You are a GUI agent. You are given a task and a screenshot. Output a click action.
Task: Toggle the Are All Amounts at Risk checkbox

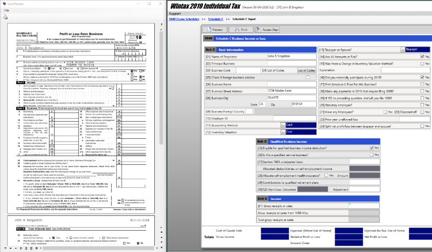pos(422,57)
